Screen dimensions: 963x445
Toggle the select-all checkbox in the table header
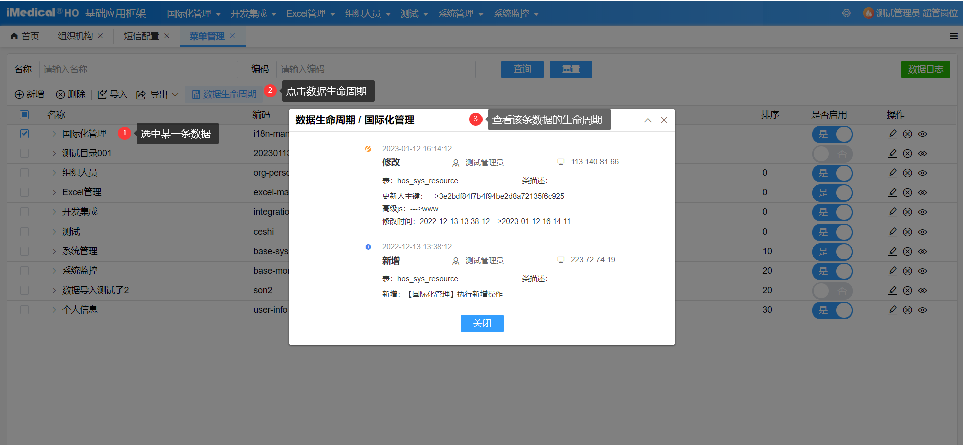pos(24,115)
